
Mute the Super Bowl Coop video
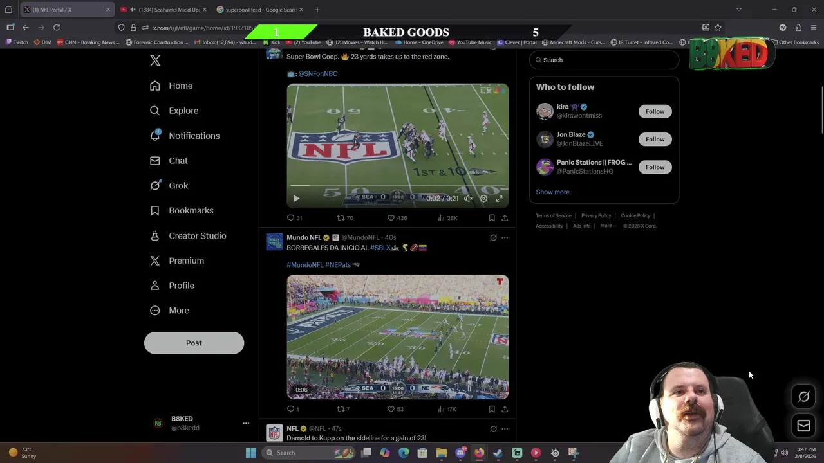tap(468, 199)
